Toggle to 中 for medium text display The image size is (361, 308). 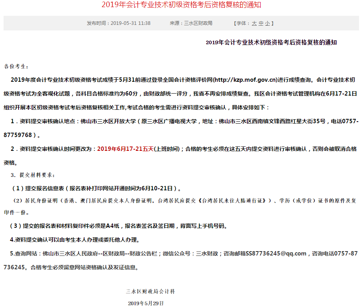click(261, 23)
